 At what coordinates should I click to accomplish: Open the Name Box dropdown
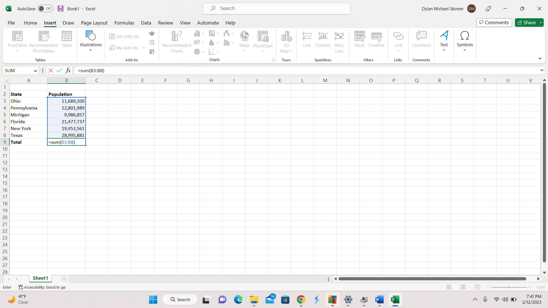35,70
